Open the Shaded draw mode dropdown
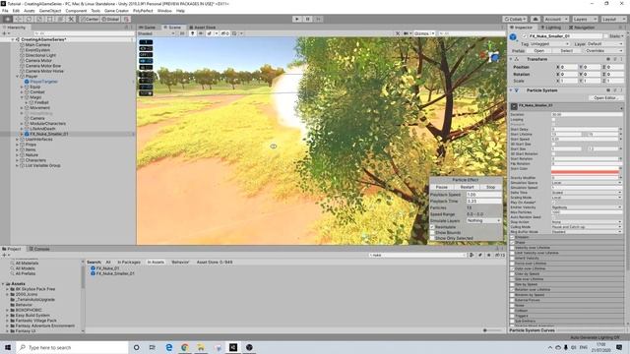 (x=157, y=33)
